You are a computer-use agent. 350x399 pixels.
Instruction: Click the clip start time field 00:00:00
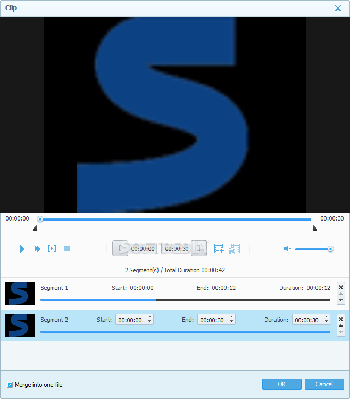pyautogui.click(x=143, y=249)
